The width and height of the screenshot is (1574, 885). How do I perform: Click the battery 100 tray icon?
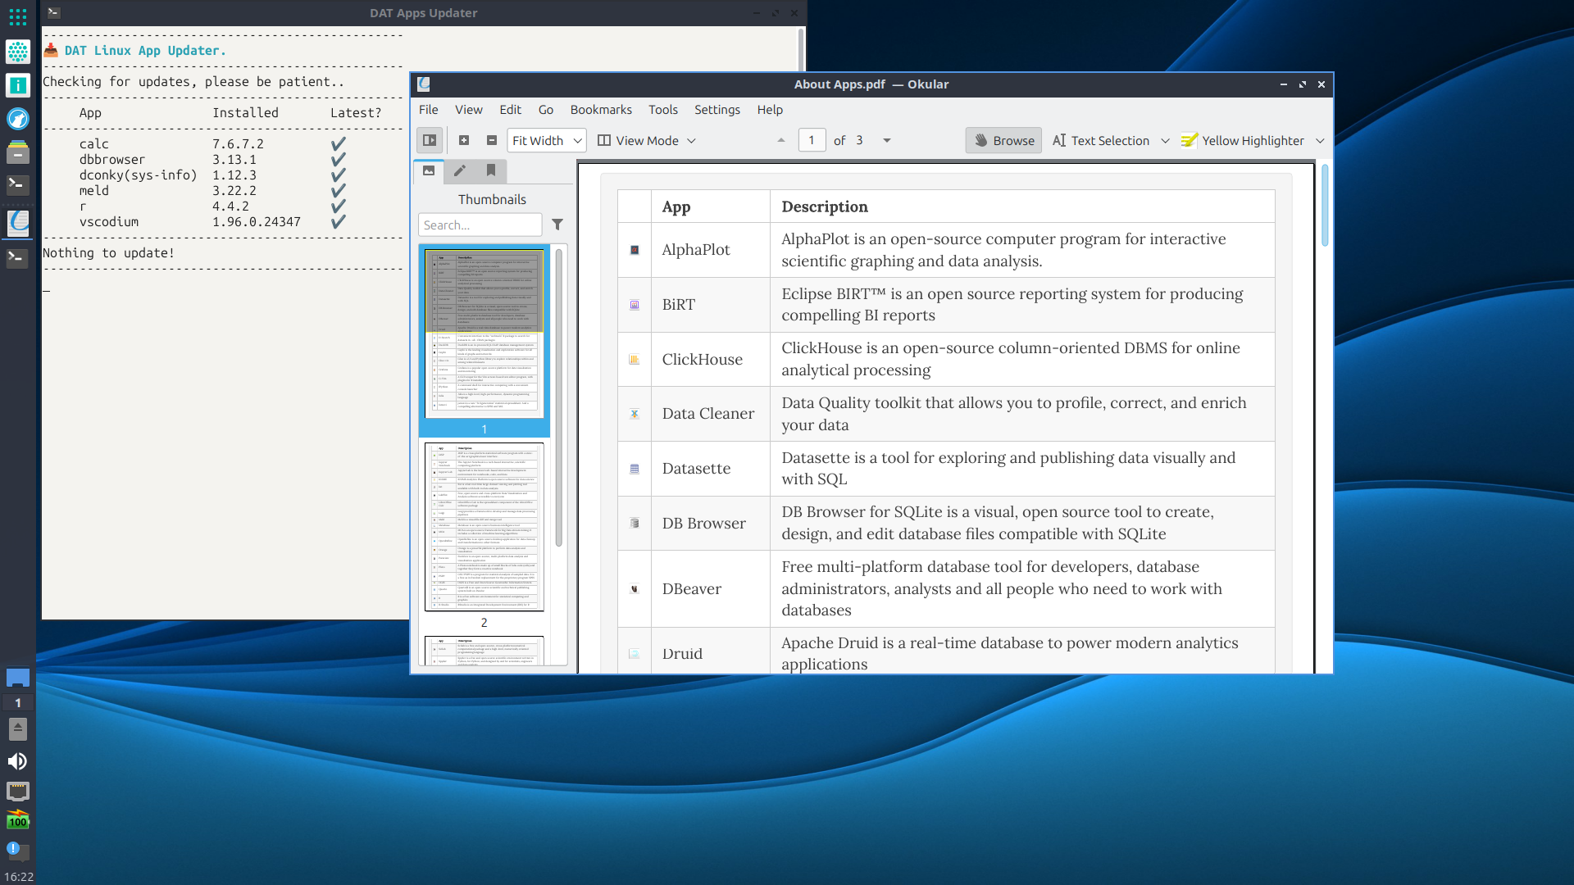(x=18, y=820)
